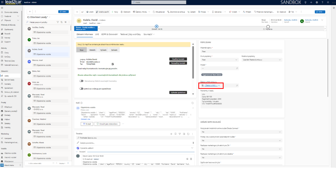The image size is (336, 177).
Task: Add a new timeline record with plus icon
Action: click(171, 133)
